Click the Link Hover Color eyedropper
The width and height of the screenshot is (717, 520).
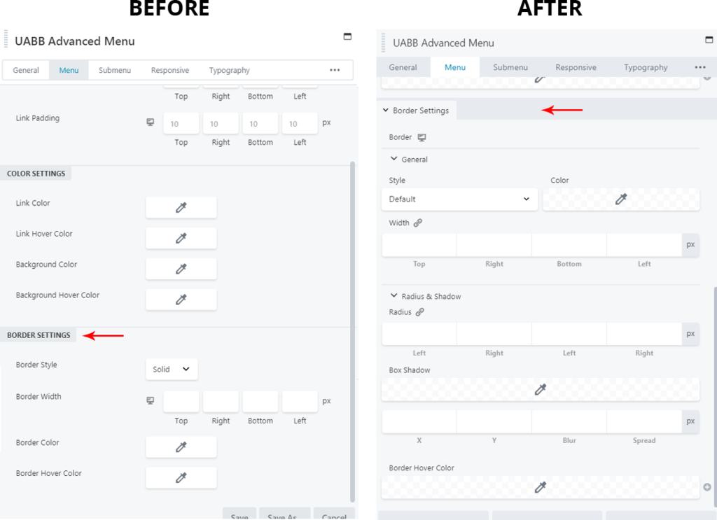181,238
